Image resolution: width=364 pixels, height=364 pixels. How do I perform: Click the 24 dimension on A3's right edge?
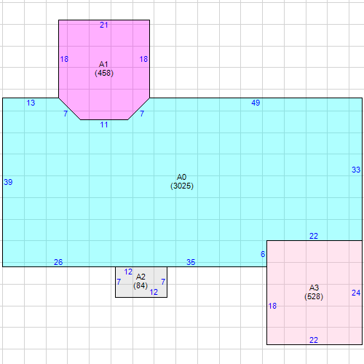(x=356, y=293)
